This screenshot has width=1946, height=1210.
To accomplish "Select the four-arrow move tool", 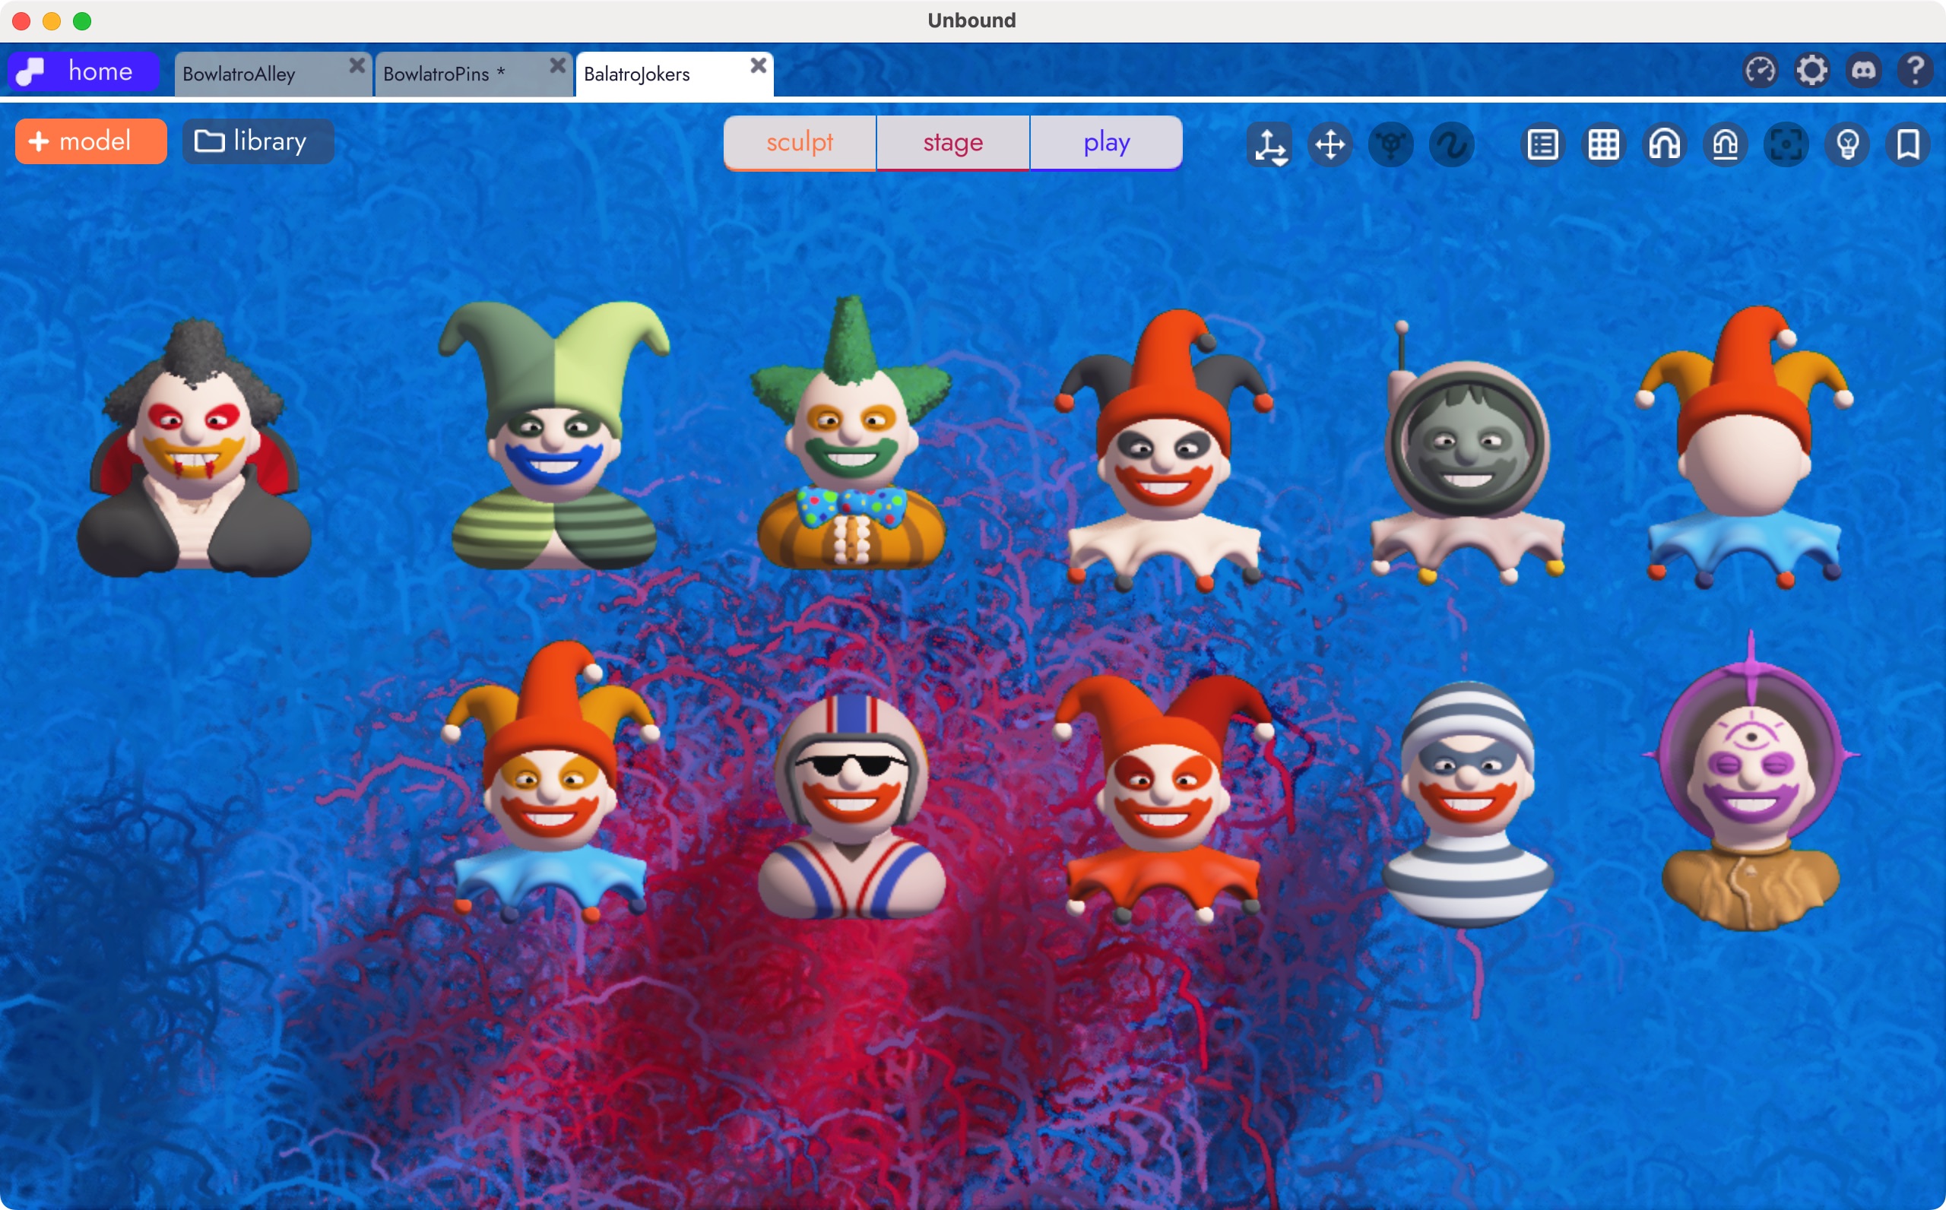I will 1329,145.
